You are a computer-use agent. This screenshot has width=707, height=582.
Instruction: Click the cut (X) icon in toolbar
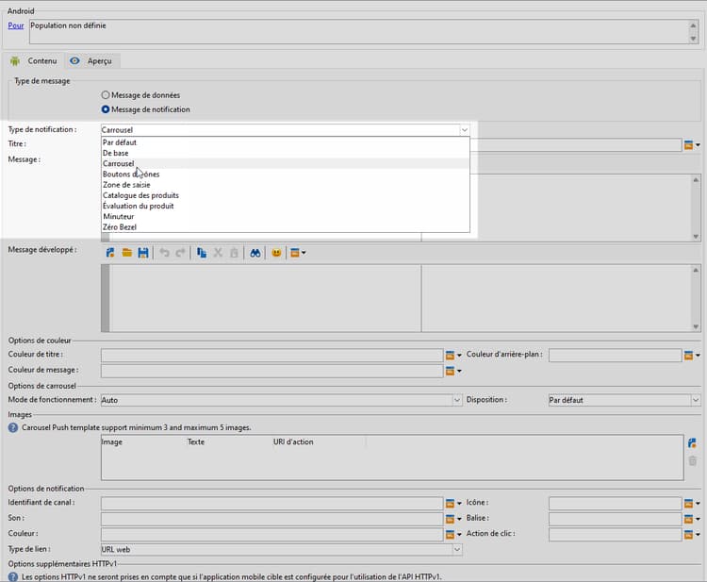tap(218, 253)
